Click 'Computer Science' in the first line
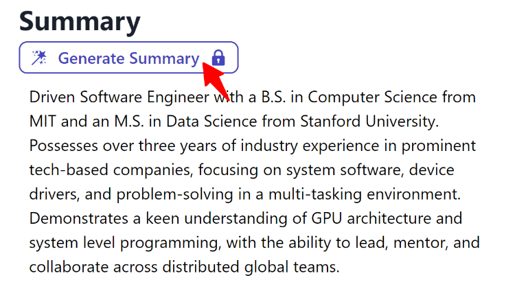Viewport: 515px width, 291px height. click(x=372, y=97)
